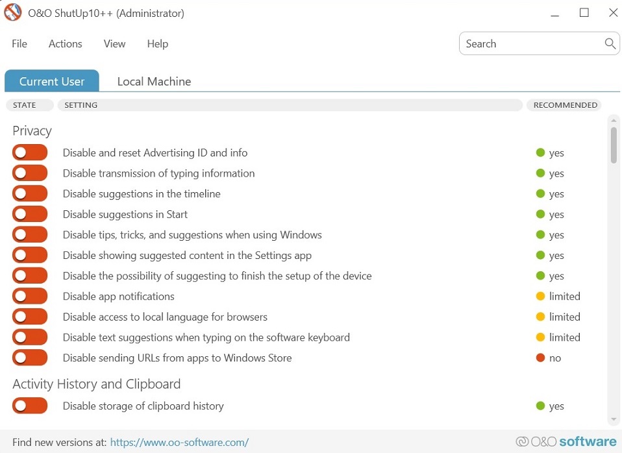Click the O&O ShutUp10++ app logo
The image size is (622, 453).
(12, 12)
